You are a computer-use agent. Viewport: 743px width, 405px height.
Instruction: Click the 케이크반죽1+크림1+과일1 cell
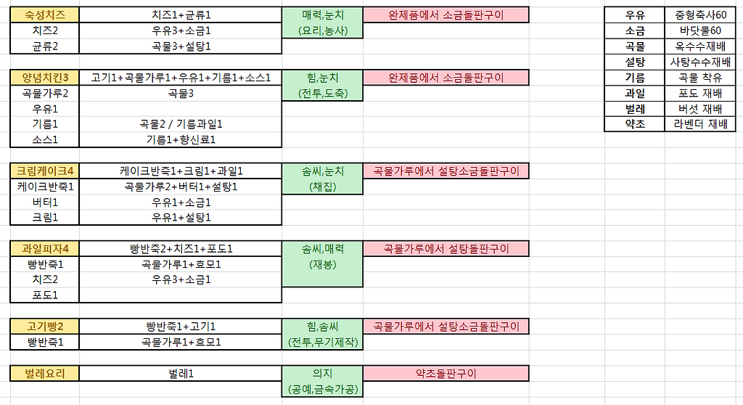point(181,171)
